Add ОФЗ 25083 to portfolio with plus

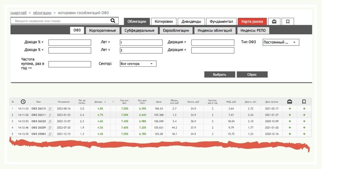pos(290,134)
